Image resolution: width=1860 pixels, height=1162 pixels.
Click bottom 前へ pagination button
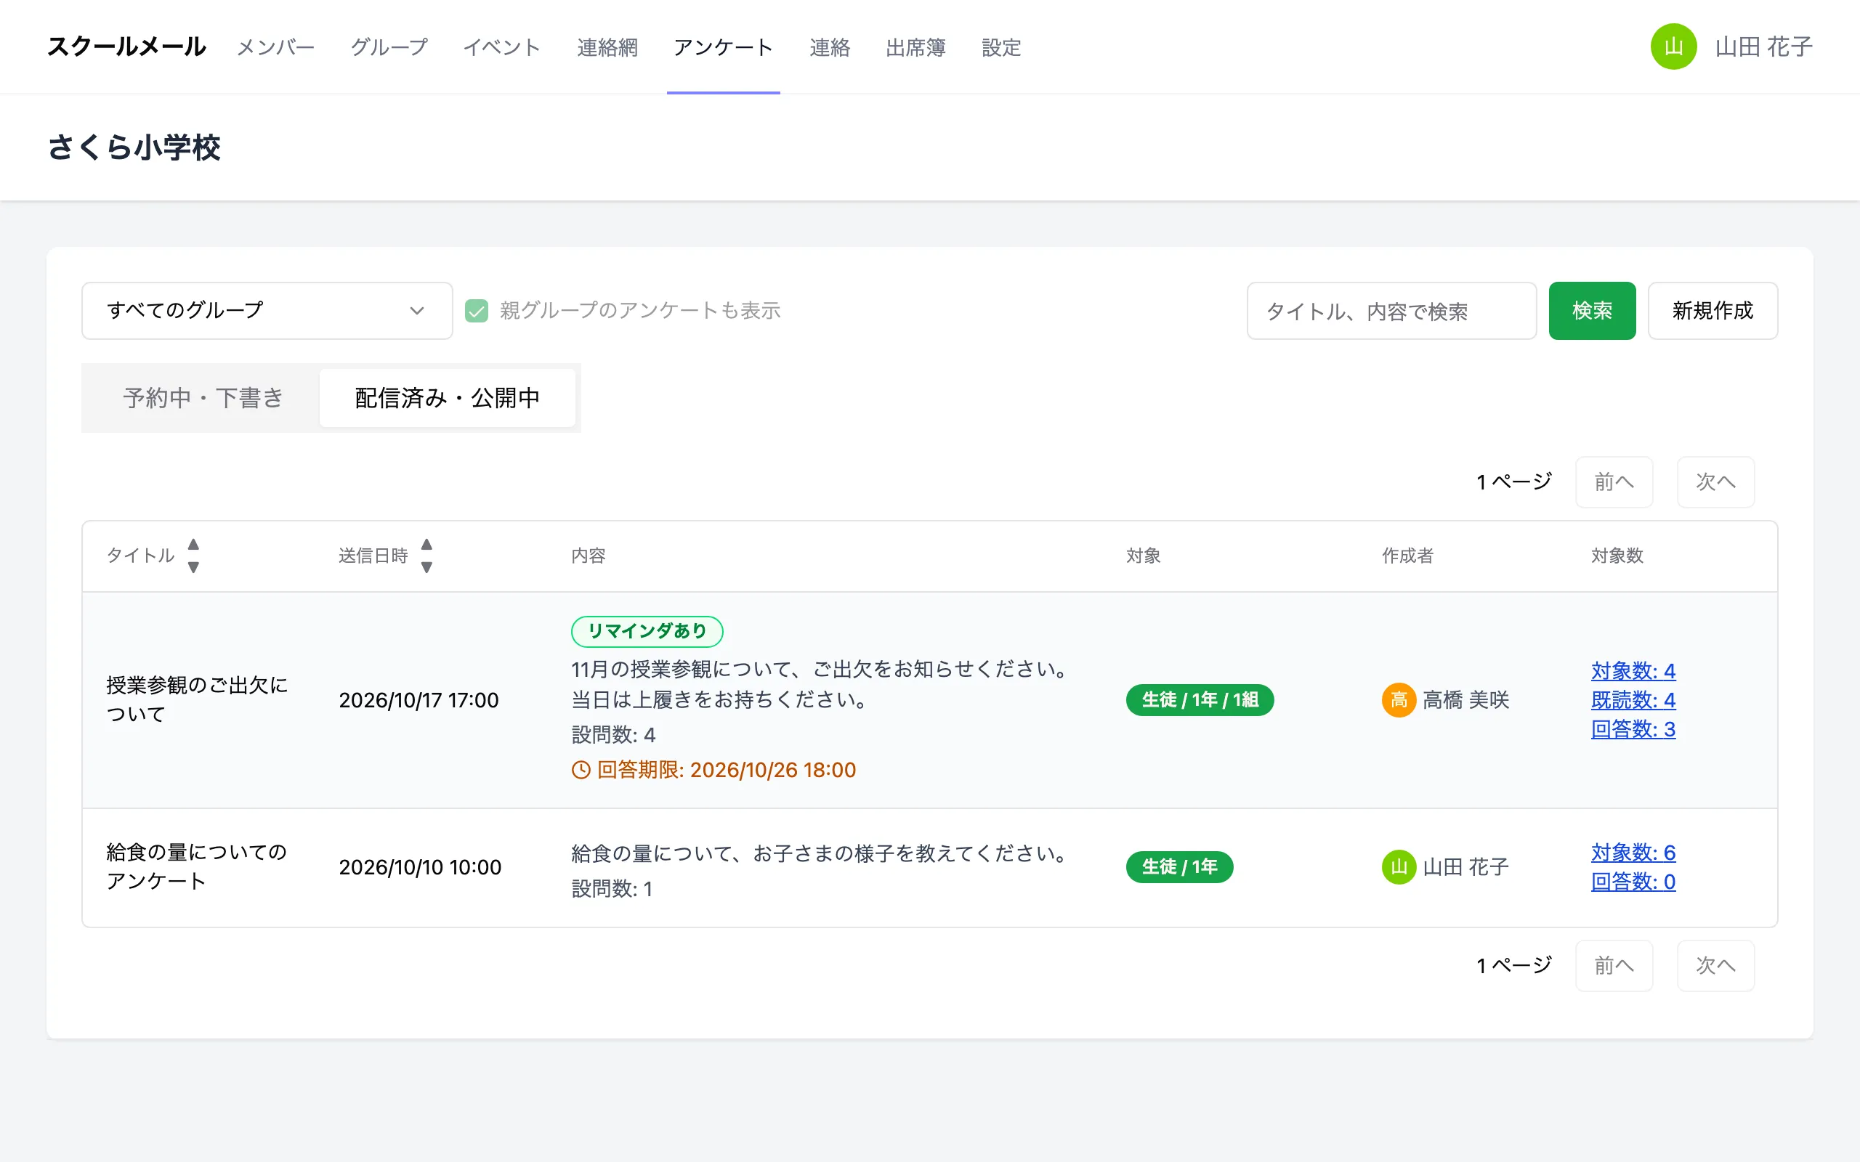click(x=1614, y=965)
